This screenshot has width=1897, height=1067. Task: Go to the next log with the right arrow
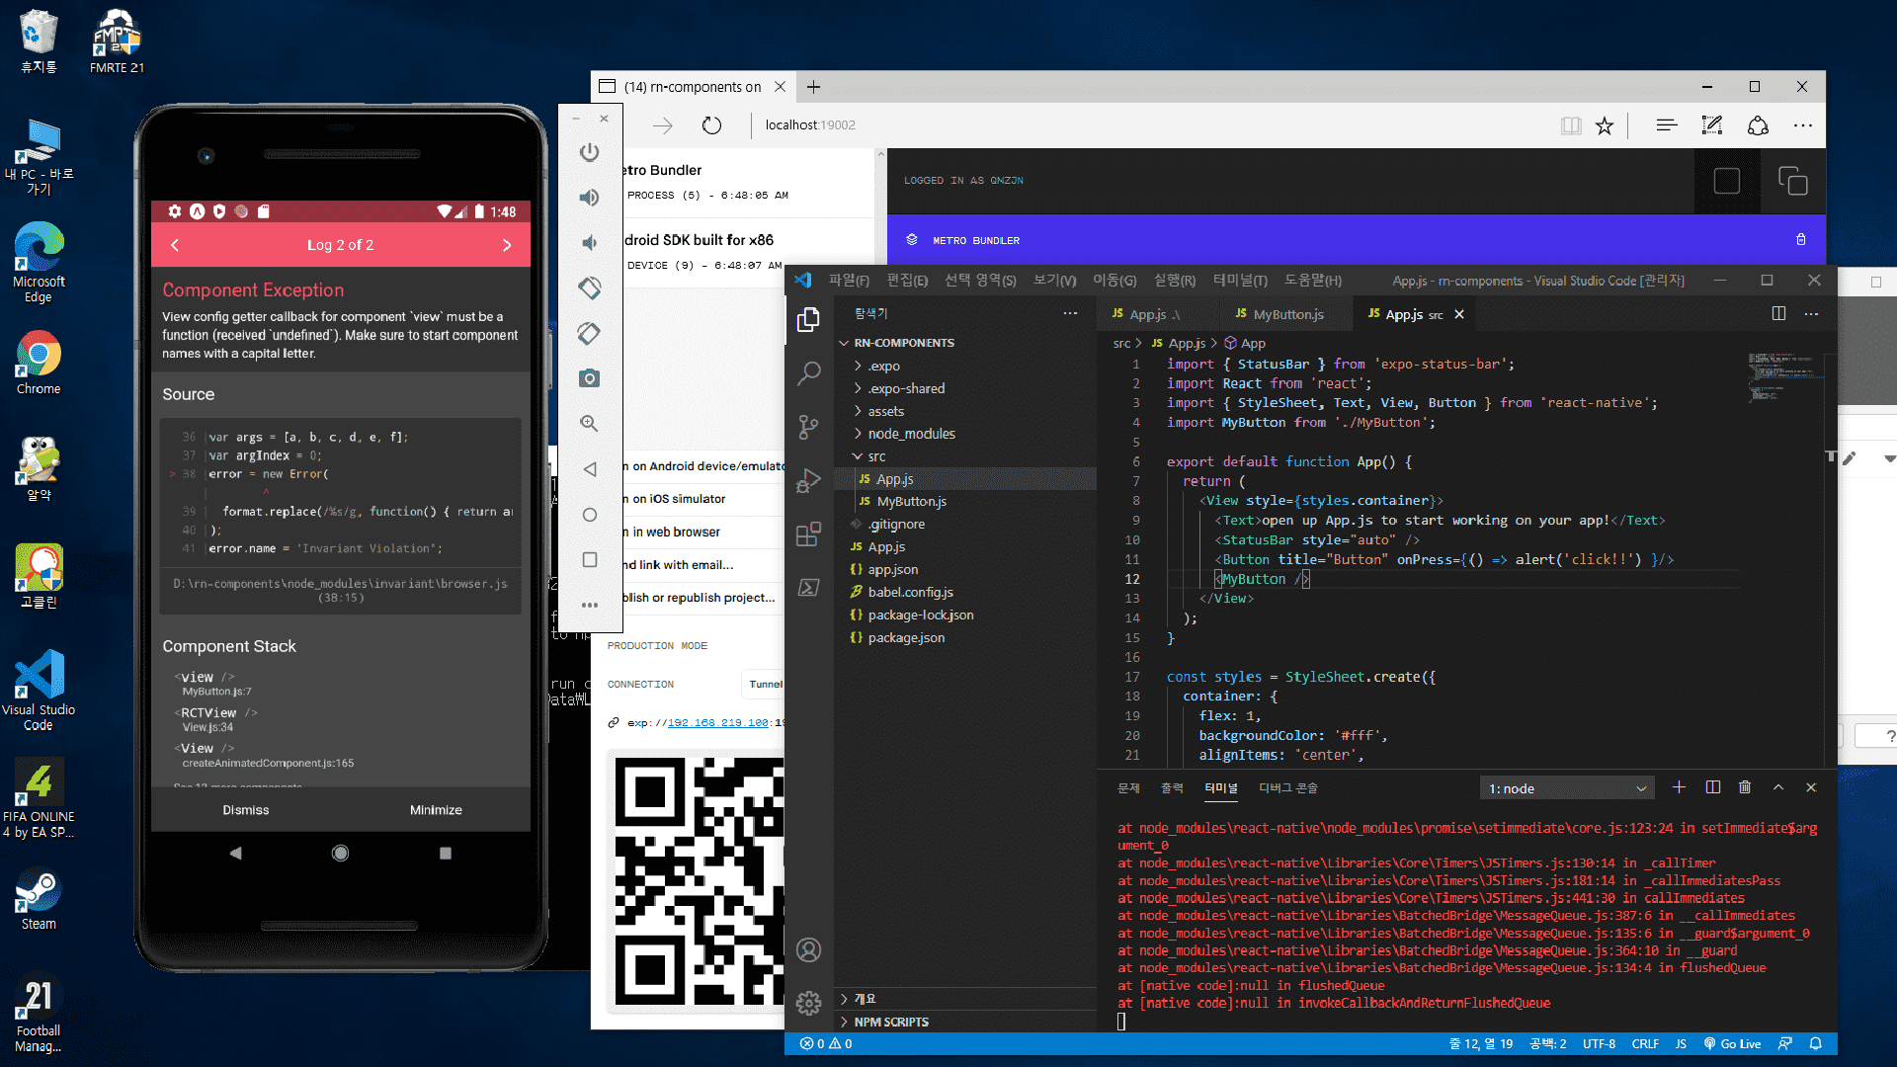(507, 245)
